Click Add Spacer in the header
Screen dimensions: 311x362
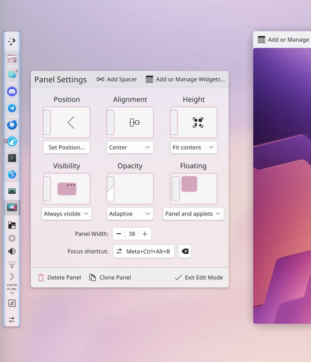[117, 79]
